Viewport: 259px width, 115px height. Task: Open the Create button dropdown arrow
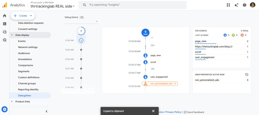click(31, 16)
